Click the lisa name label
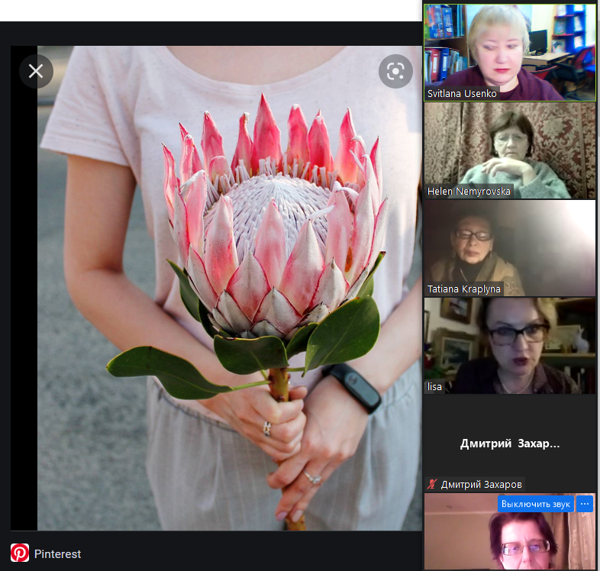600x571 pixels. click(434, 387)
